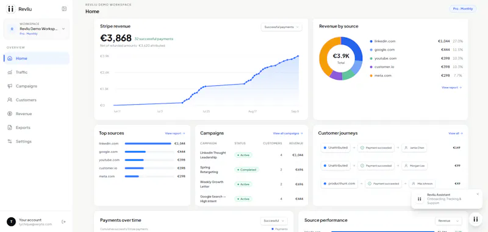Click the Traffic chart icon

[10, 72]
